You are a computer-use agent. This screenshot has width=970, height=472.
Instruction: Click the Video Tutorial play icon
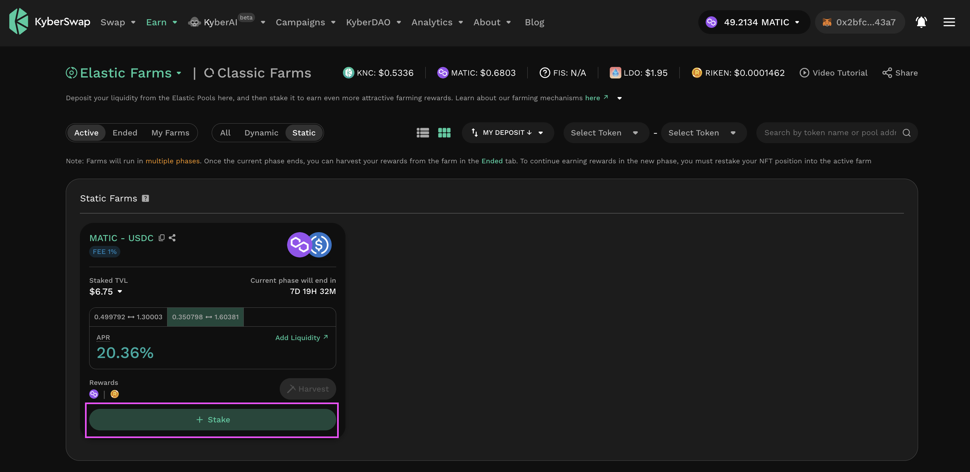[x=804, y=72]
